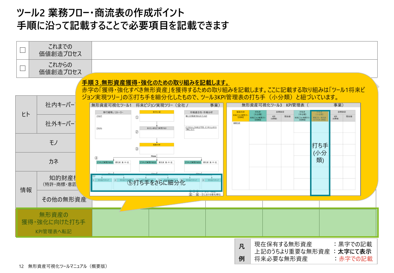
Task: Select the legend entry 将来必要な無形資産
Action: tap(281, 259)
